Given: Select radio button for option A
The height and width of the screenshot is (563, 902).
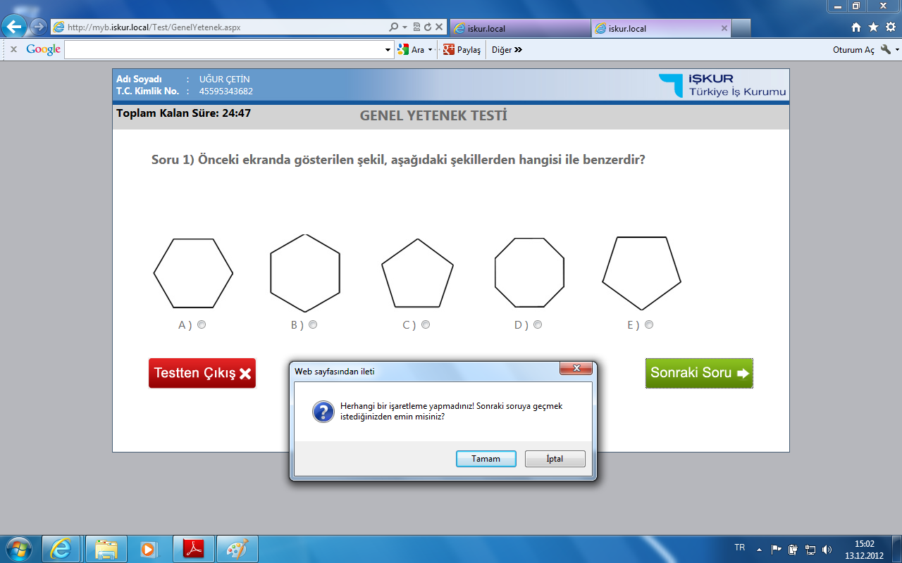Looking at the screenshot, I should (202, 324).
